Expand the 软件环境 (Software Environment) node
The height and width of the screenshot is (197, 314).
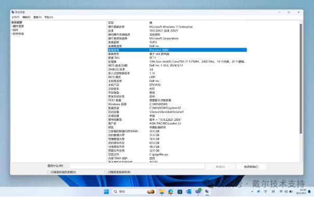point(12,34)
